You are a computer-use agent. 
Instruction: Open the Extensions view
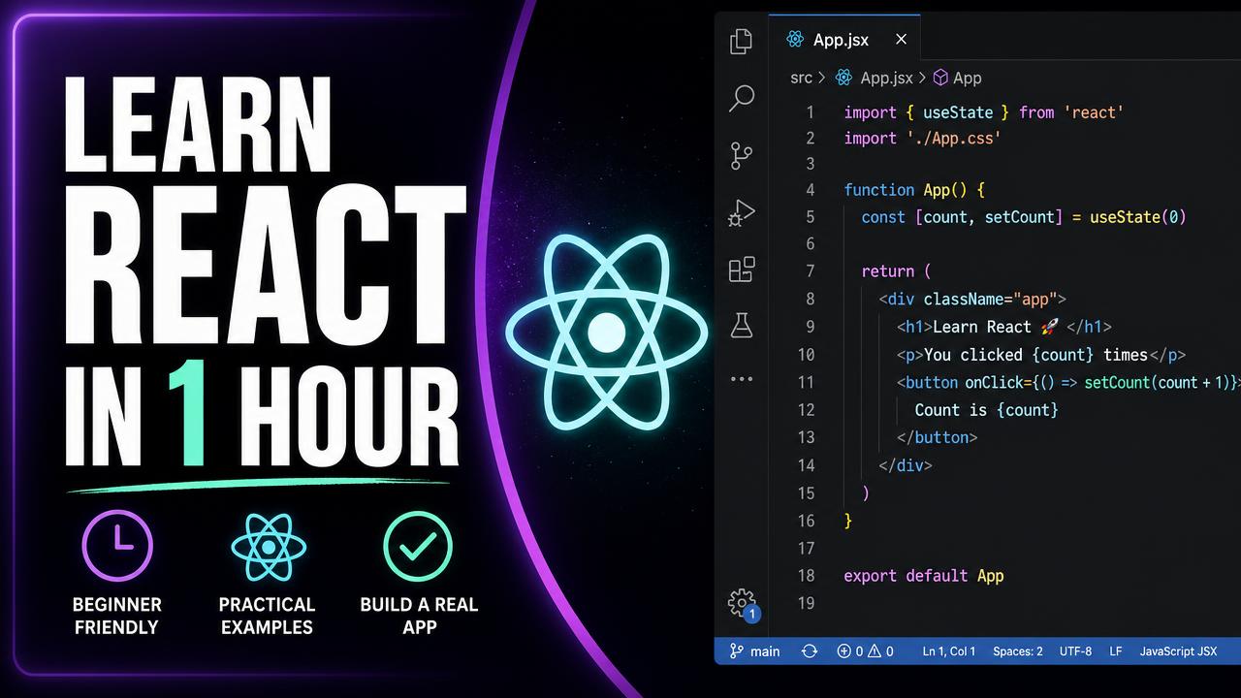click(x=742, y=269)
